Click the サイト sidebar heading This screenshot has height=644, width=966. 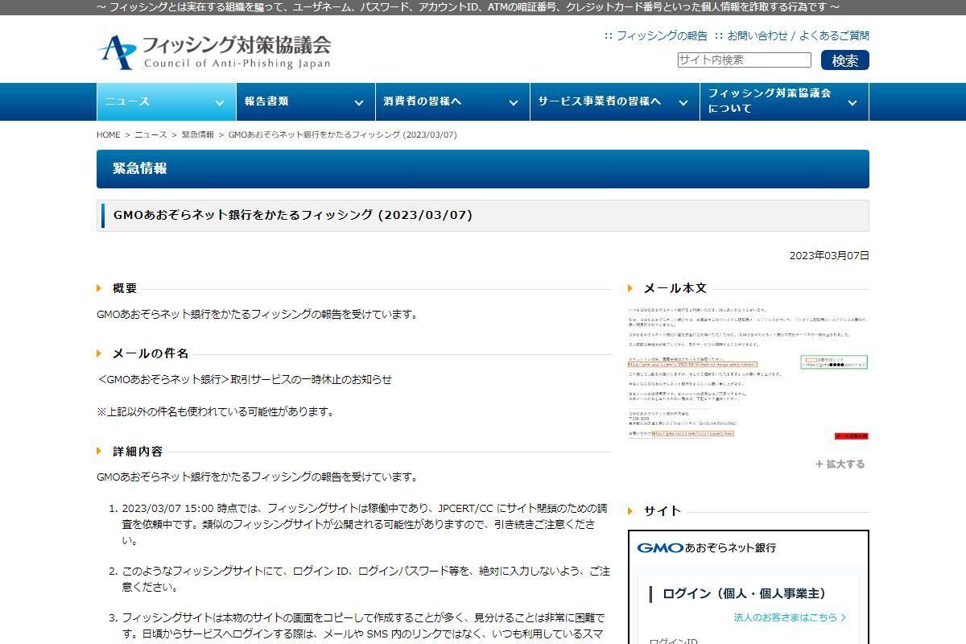click(x=663, y=510)
